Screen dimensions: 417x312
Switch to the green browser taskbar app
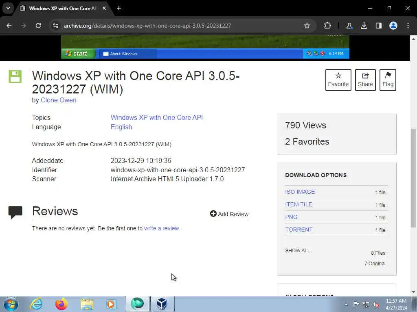pyautogui.click(x=137, y=304)
